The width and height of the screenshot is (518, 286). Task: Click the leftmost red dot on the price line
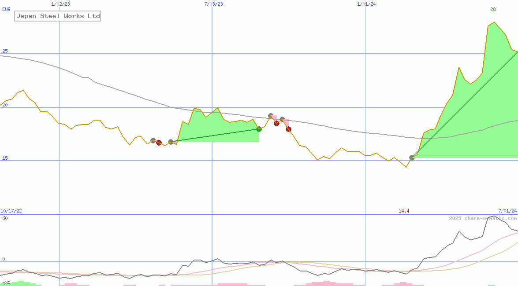(x=159, y=143)
